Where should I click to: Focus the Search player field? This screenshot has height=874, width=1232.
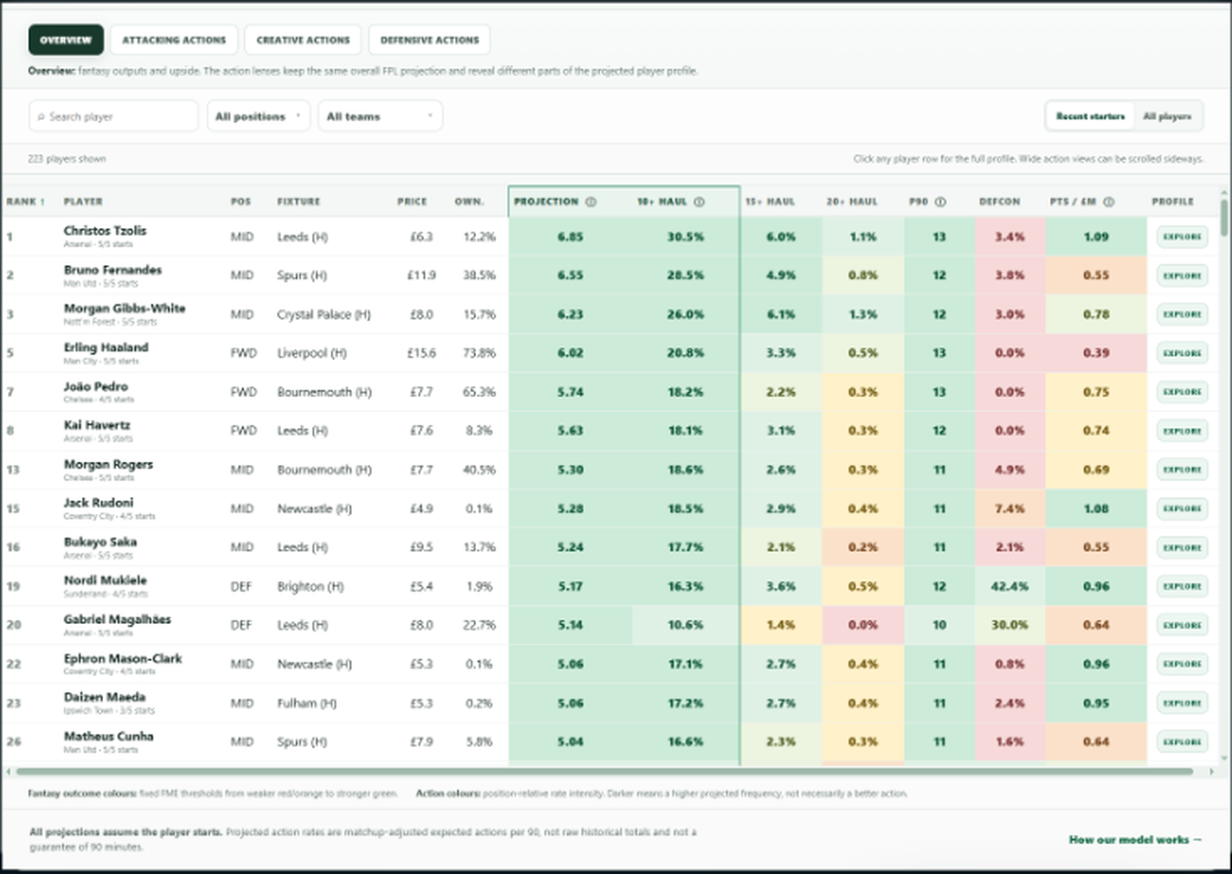pyautogui.click(x=114, y=116)
